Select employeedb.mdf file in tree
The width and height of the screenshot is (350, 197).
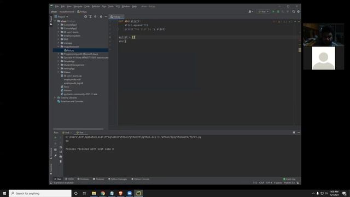point(72,79)
